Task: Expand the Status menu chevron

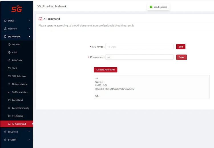Action: pyautogui.click(x=29, y=21)
